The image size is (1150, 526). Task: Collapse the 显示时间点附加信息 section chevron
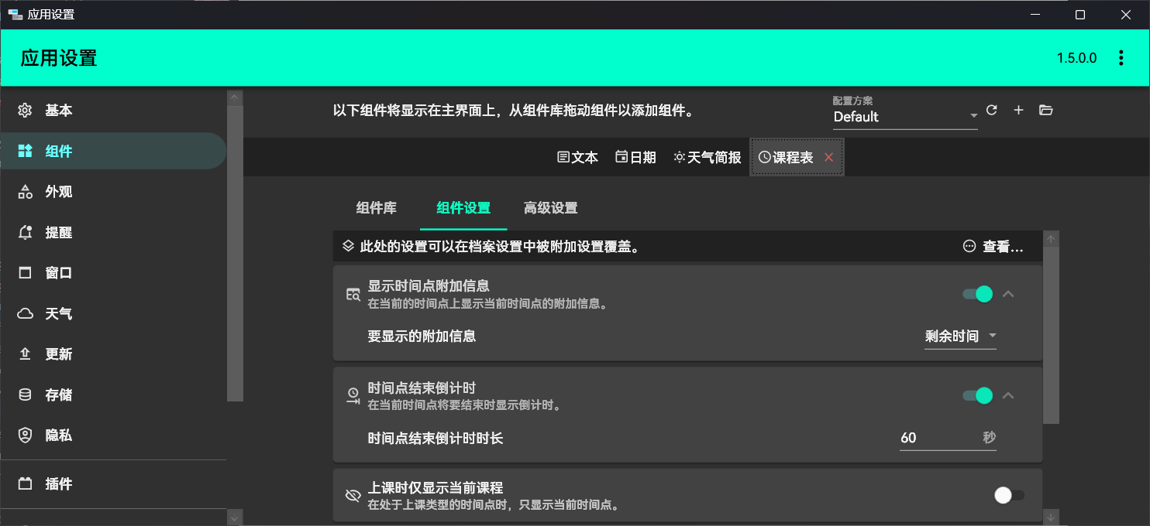[1008, 294]
